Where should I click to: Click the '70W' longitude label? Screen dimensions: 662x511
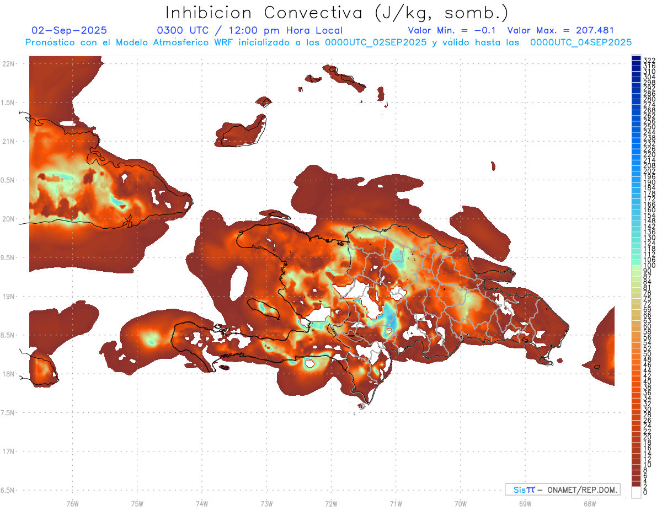[461, 503]
